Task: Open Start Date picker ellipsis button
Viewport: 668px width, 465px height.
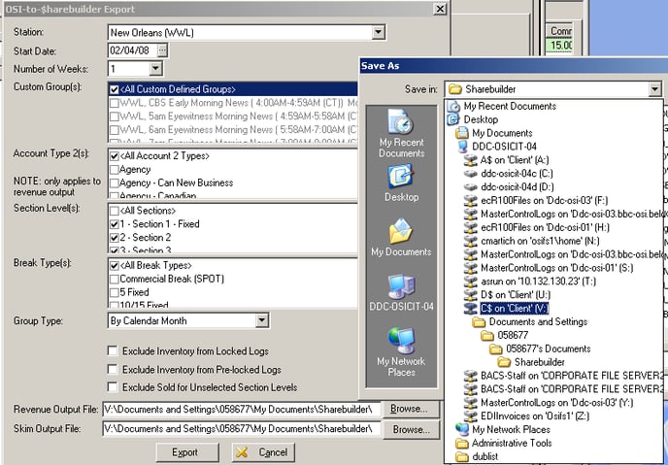Action: pos(162,50)
